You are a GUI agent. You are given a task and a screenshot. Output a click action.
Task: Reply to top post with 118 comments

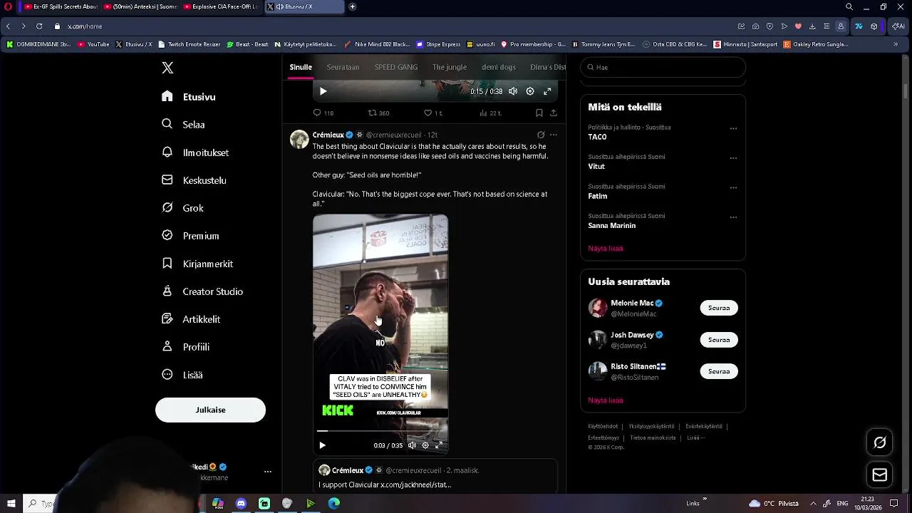tap(323, 113)
